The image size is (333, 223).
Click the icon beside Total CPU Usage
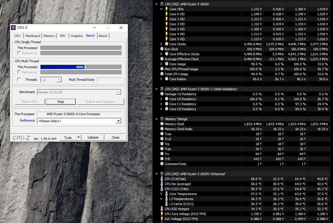162,74
